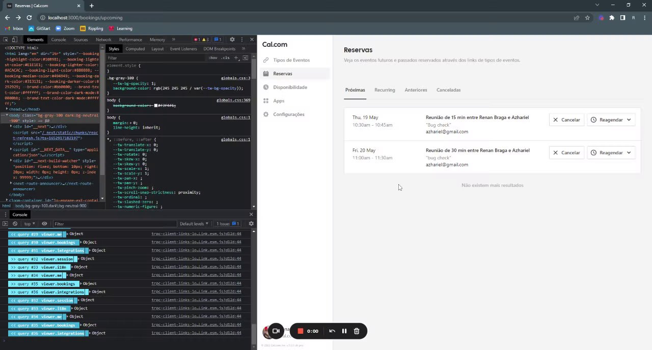This screenshot has height=350, width=652.
Task: Open a new browser tab plus button
Action: (x=91, y=6)
